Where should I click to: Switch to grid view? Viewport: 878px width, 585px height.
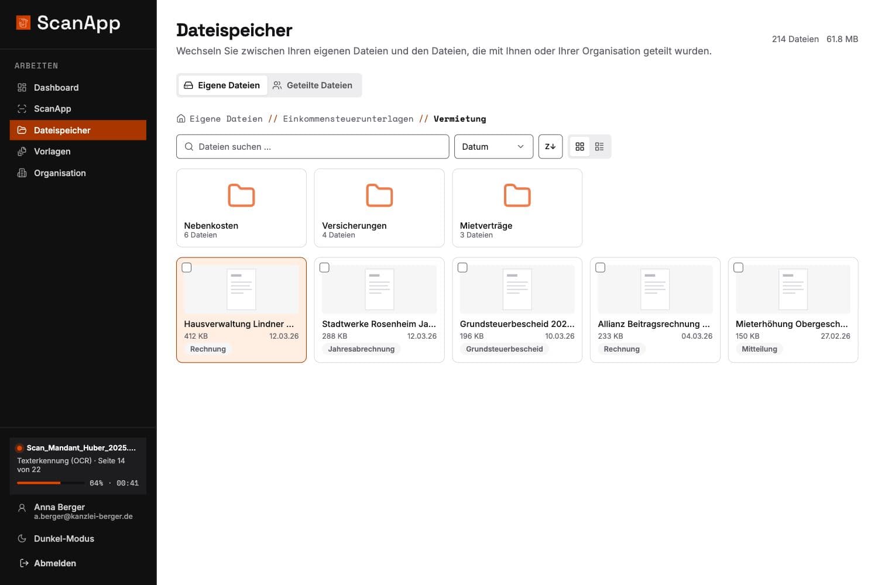(x=580, y=147)
